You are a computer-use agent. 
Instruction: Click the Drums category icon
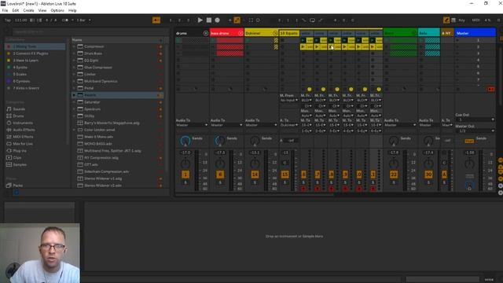(x=9, y=116)
